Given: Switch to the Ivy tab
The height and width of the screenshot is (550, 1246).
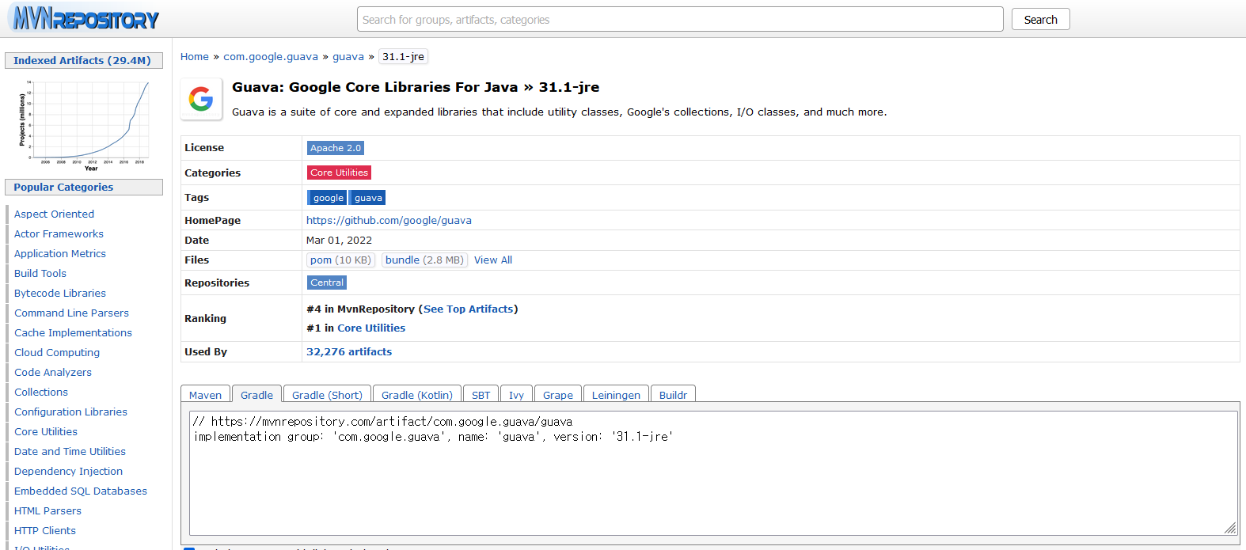Looking at the screenshot, I should click(516, 394).
